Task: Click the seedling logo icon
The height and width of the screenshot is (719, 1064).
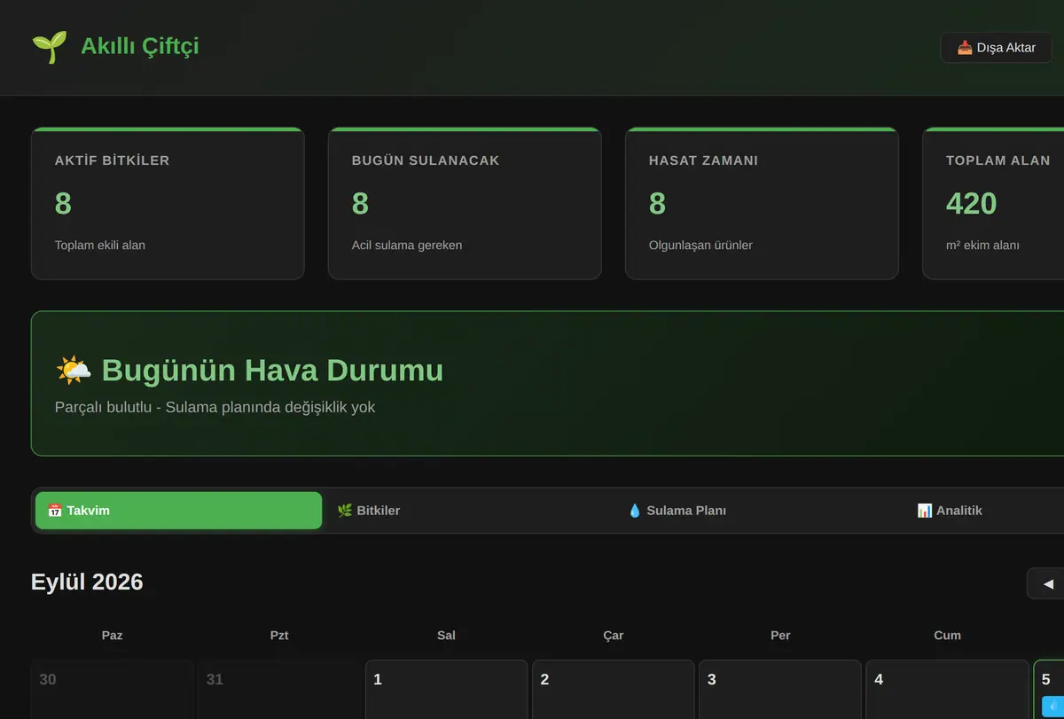Action: [49, 47]
